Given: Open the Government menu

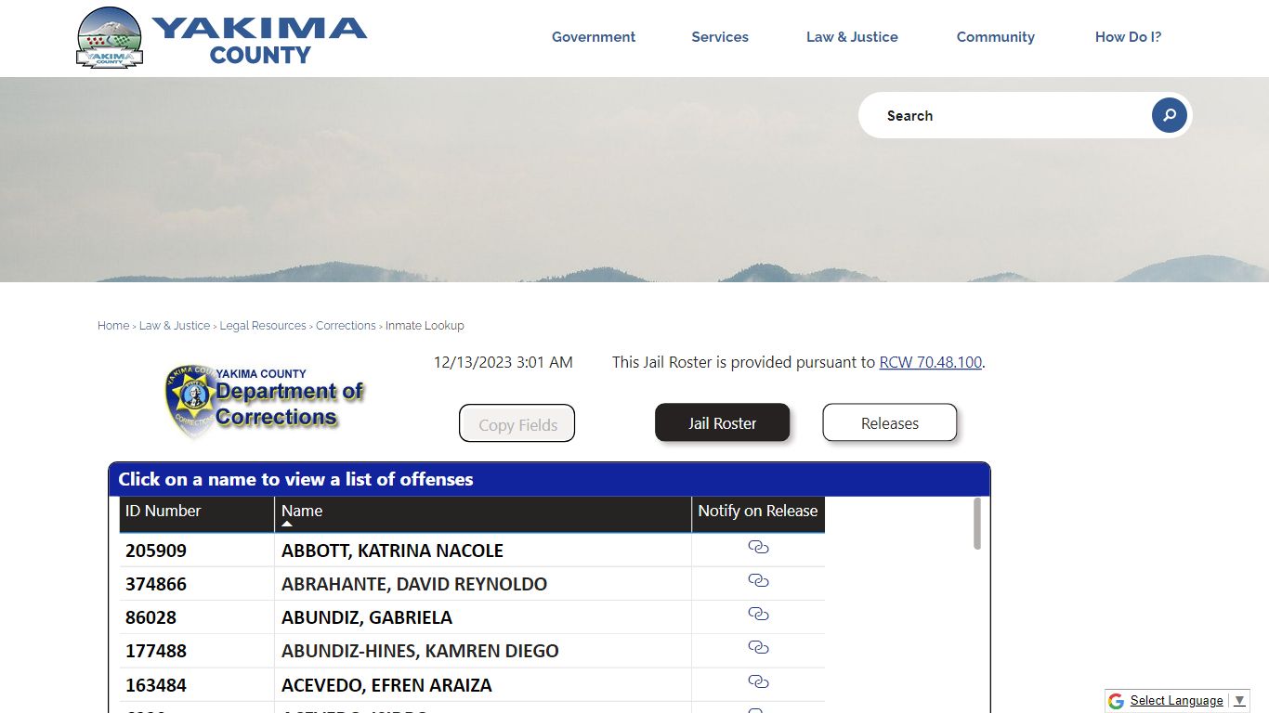Looking at the screenshot, I should coord(594,37).
